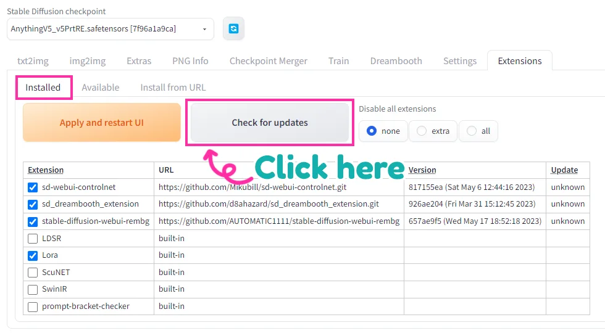Click unknown update status for rembg row
605x333 pixels.
click(x=567, y=221)
